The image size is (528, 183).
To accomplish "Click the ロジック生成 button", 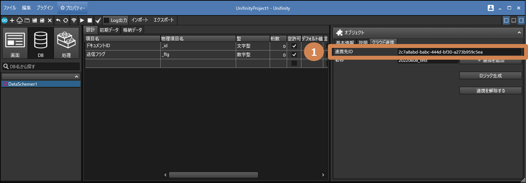I will [x=491, y=75].
